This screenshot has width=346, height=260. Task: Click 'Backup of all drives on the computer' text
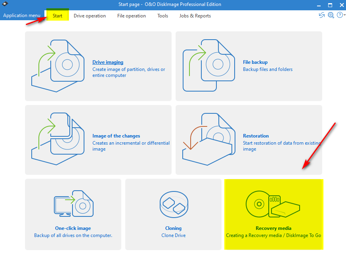tap(73, 235)
